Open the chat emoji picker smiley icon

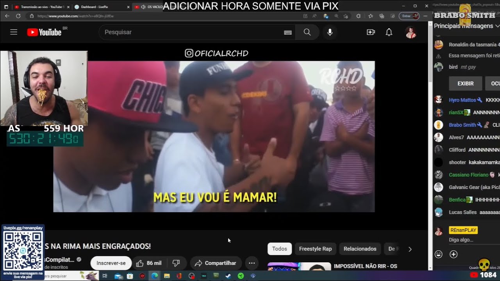click(439, 254)
